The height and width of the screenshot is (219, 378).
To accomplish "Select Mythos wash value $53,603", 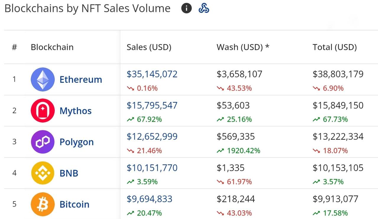I will coord(233,106).
